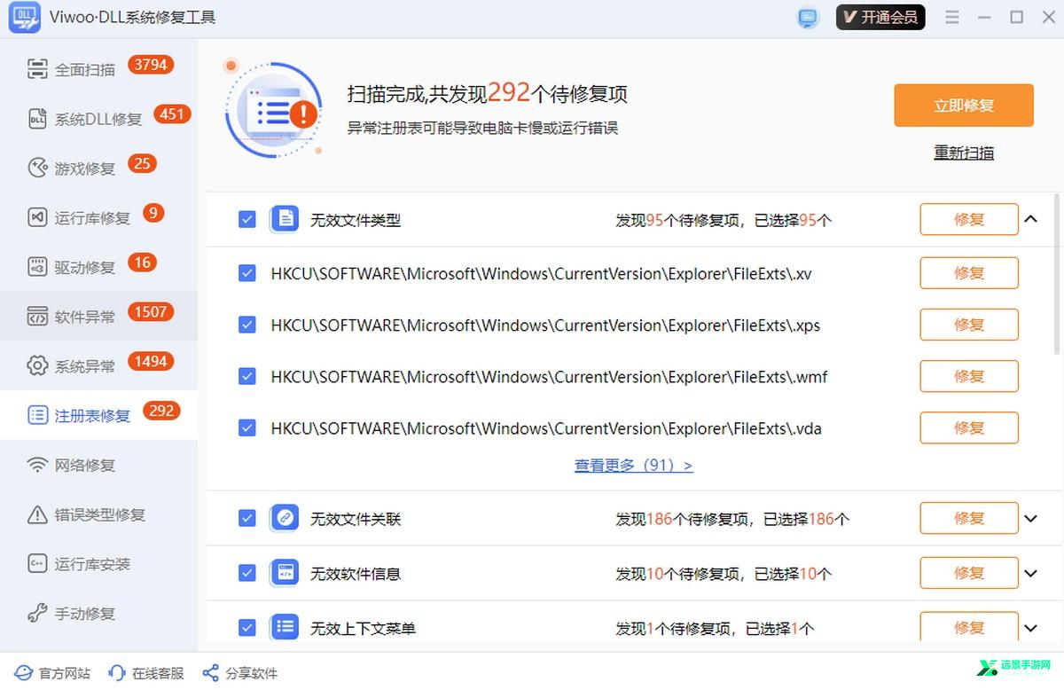Click the 分享软件 label in the bottom bar
The width and height of the screenshot is (1064, 690).
(x=251, y=673)
